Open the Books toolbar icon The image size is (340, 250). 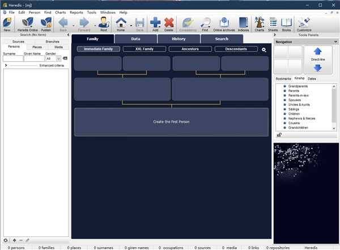pos(286,24)
